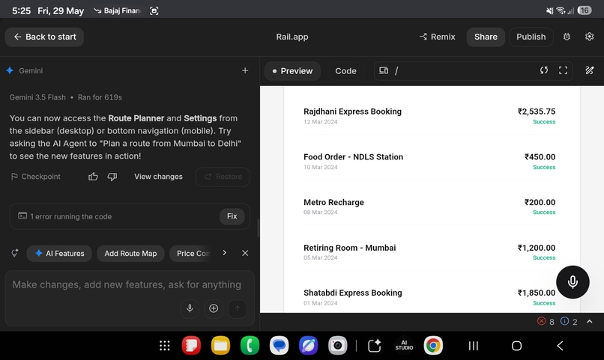Click the Gemini sparkle icon

[x=10, y=70]
